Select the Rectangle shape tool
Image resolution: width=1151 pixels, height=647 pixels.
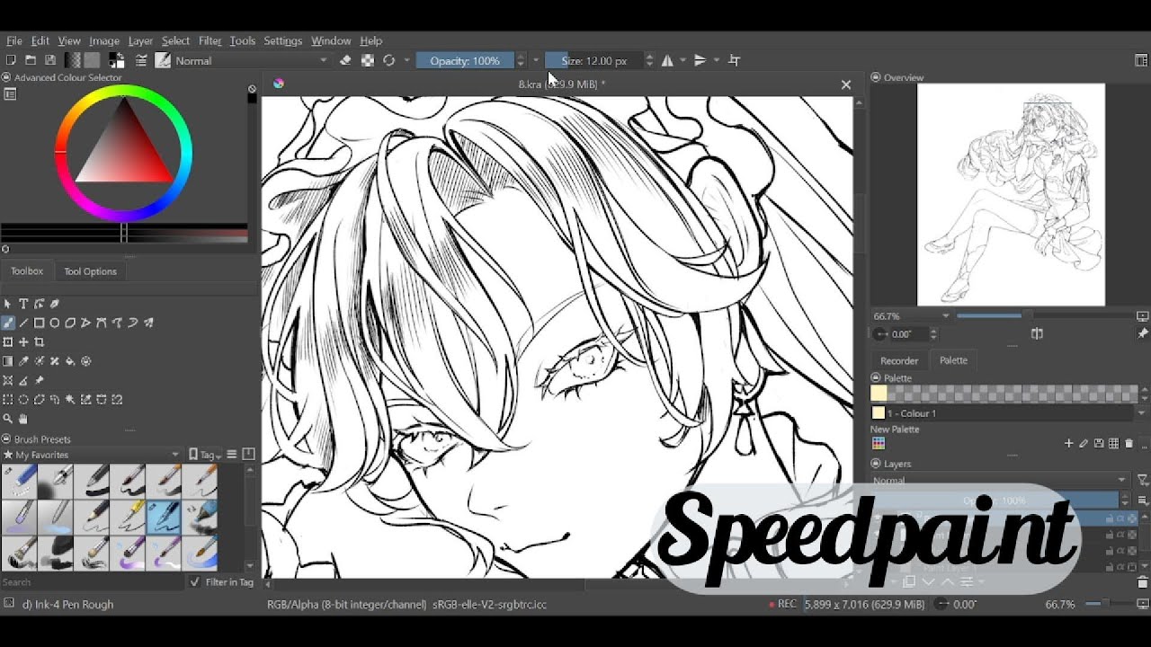pos(40,323)
